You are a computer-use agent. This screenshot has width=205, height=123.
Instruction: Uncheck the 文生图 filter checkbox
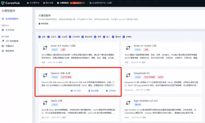click(59, 36)
